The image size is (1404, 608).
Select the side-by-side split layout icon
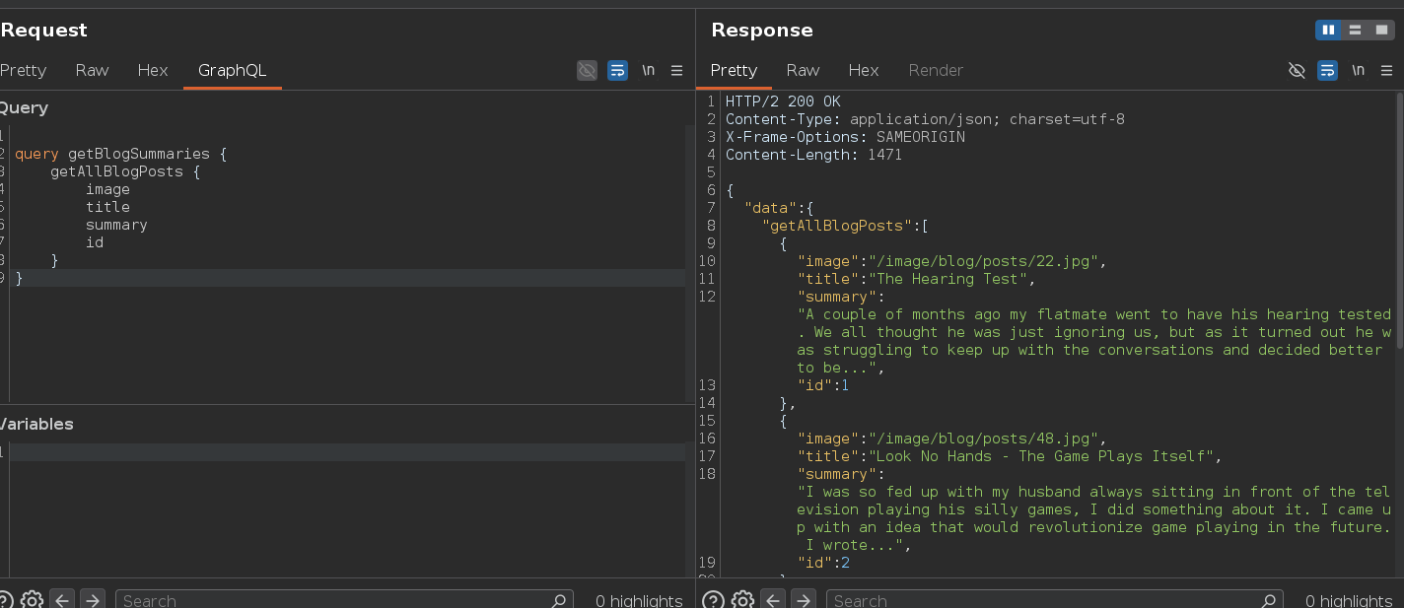tap(1328, 31)
